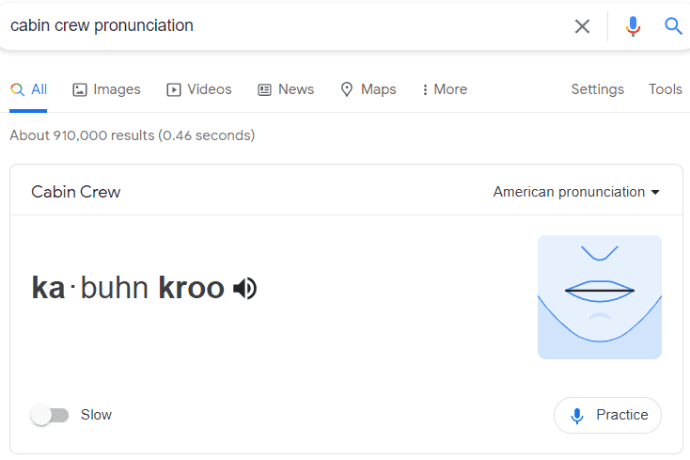Click the phonetic text ka·buhn kroo
690x460 pixels.
[128, 288]
